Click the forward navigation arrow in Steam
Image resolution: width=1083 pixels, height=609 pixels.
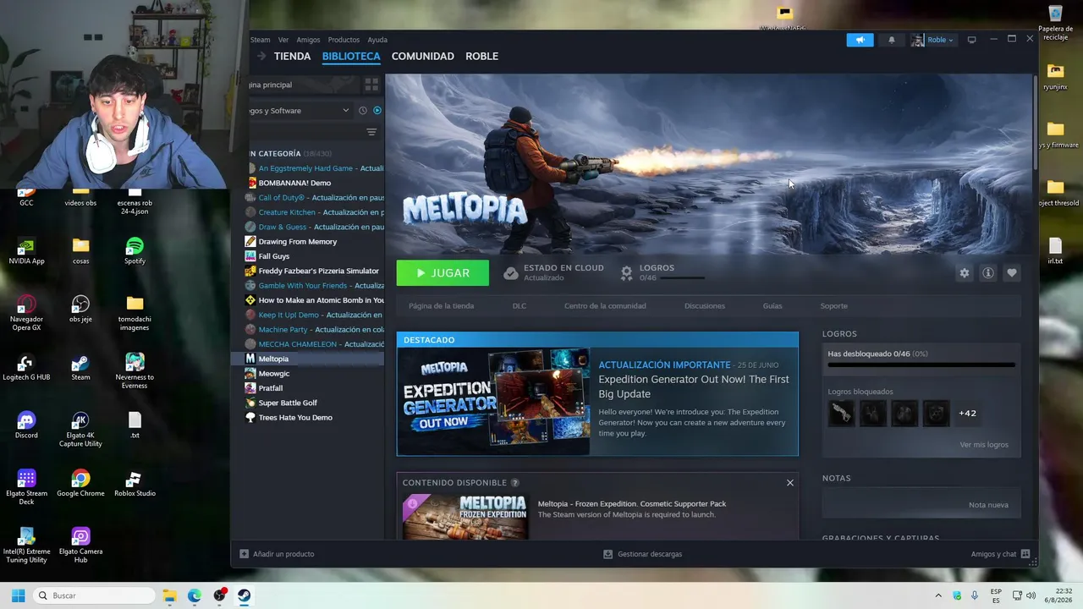tap(261, 56)
